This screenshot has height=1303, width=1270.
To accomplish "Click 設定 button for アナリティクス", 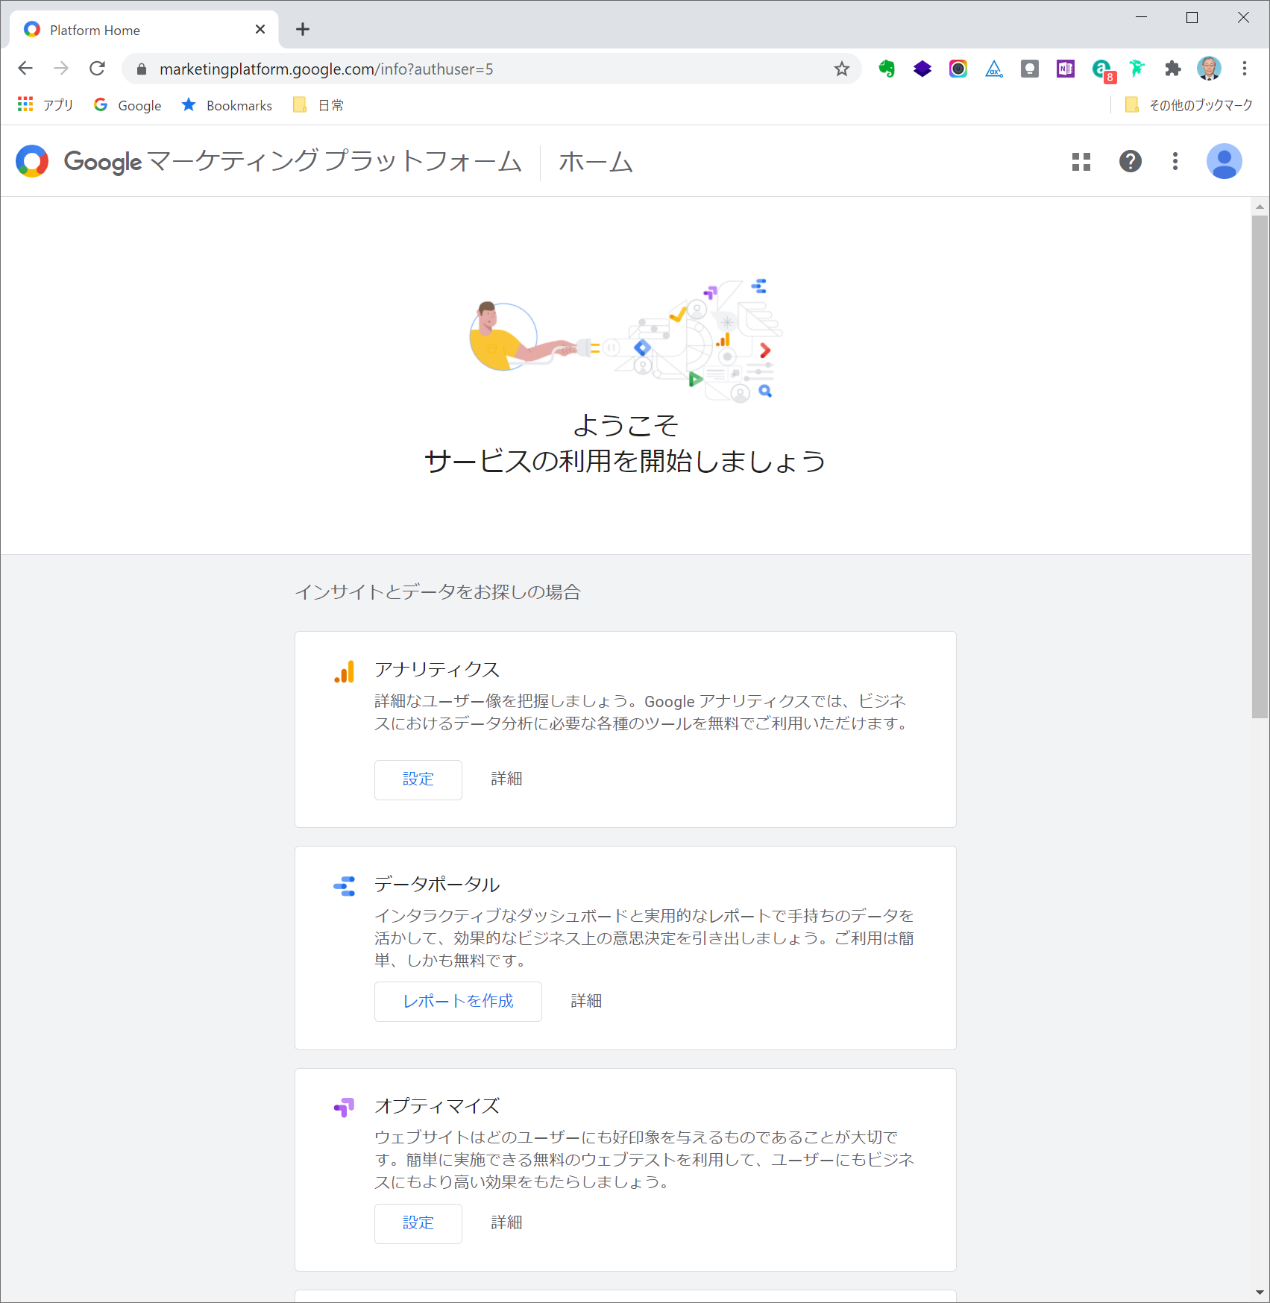I will tap(418, 779).
